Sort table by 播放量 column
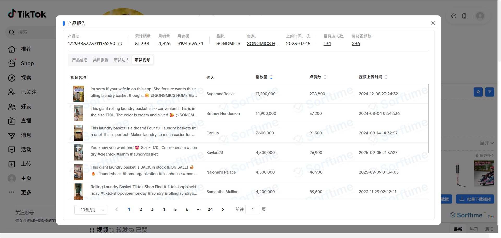 271,77
